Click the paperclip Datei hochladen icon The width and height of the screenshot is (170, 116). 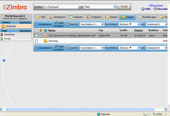tap(56, 23)
